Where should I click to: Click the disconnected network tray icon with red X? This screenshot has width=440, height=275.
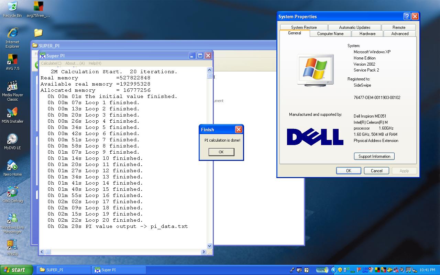(396, 270)
